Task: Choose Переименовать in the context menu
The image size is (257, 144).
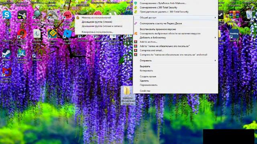Action: 175,85
